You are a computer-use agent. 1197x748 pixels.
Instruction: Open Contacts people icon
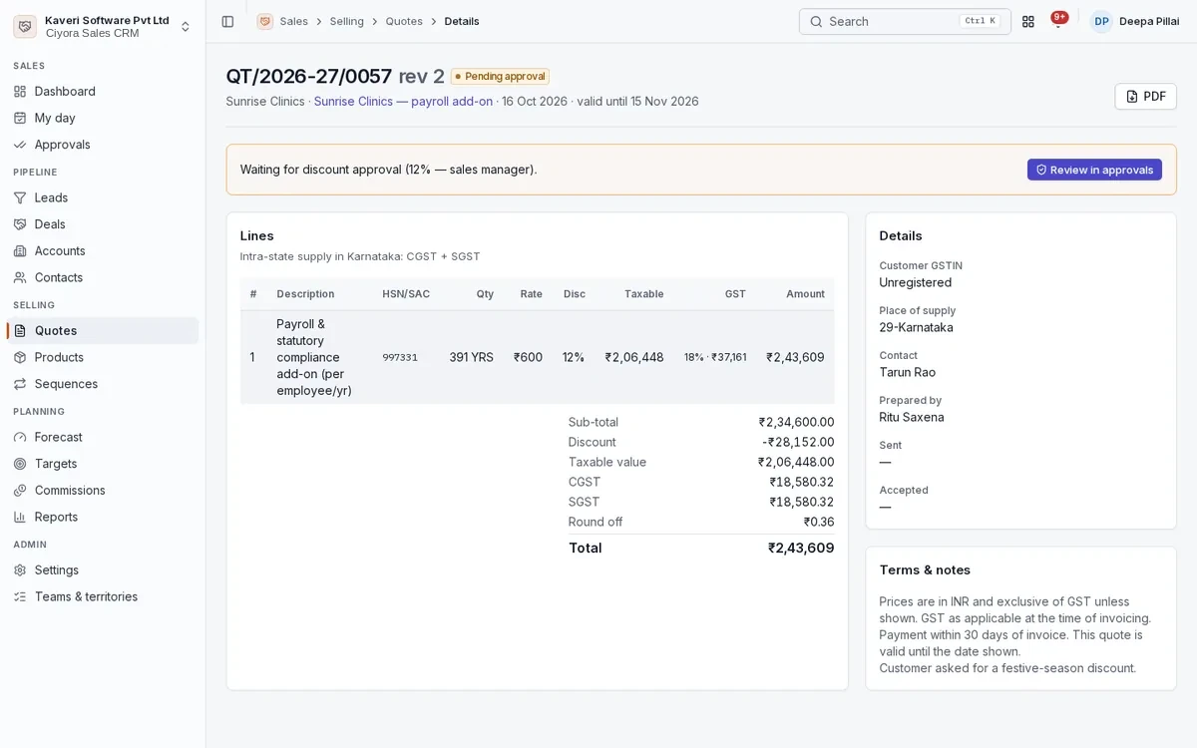pos(20,277)
